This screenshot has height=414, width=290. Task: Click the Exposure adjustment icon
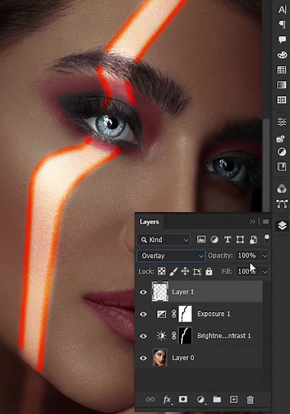(161, 314)
